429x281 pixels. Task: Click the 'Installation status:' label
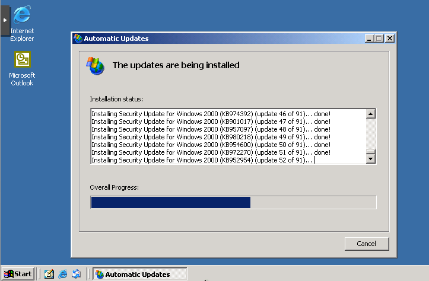pos(116,99)
